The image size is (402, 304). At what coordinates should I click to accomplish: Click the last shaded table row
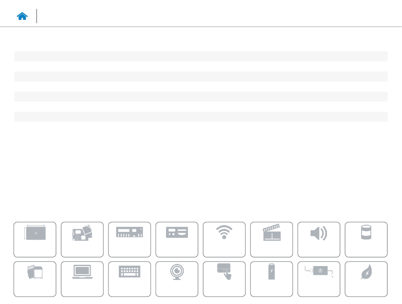click(x=201, y=117)
